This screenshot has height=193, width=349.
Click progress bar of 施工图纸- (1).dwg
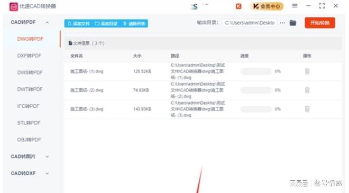click(256, 71)
